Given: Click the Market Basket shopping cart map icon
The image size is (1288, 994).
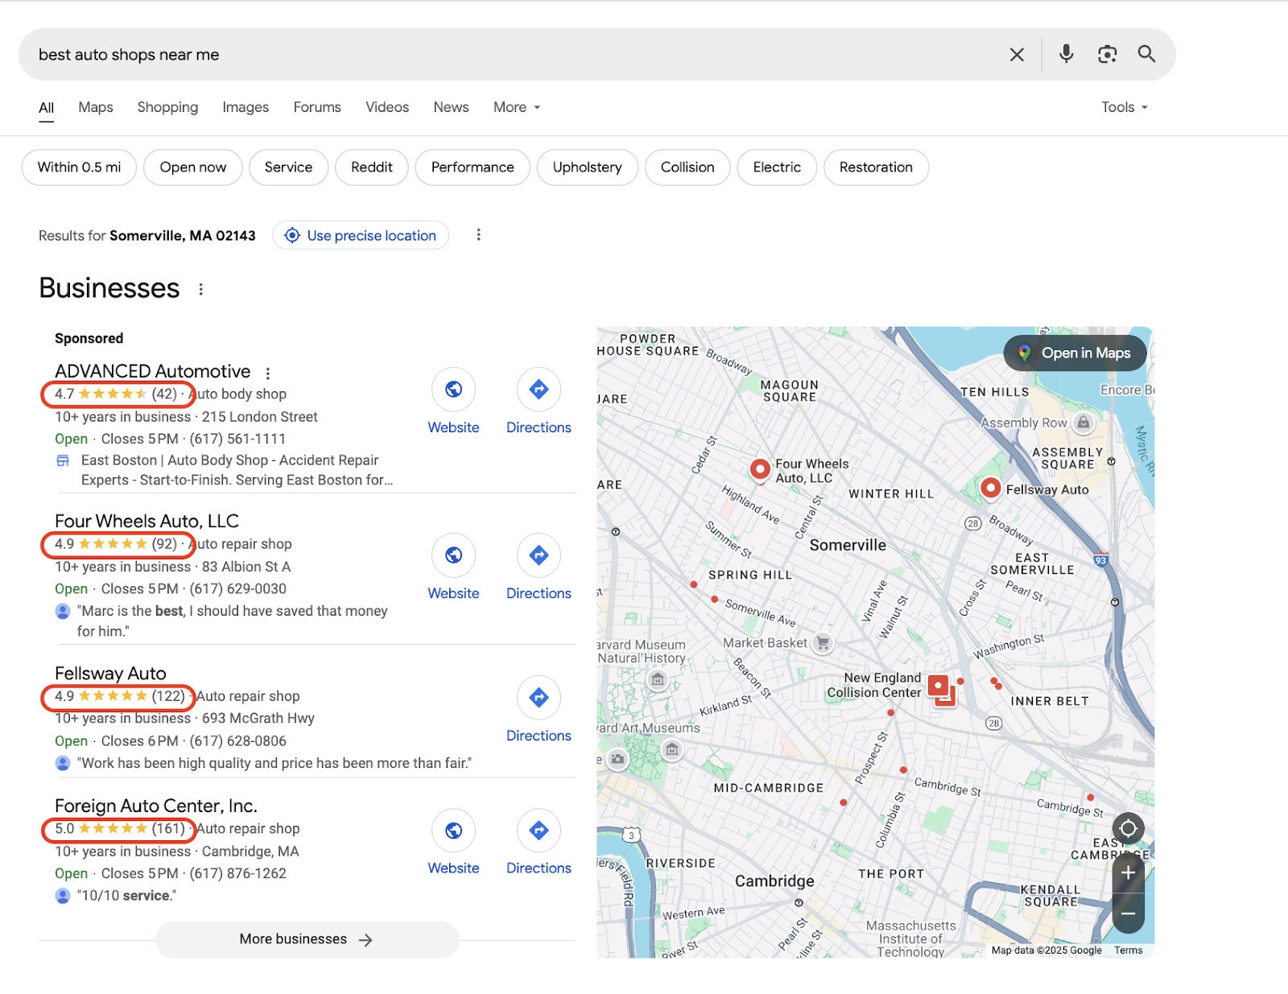Looking at the screenshot, I should point(823,643).
